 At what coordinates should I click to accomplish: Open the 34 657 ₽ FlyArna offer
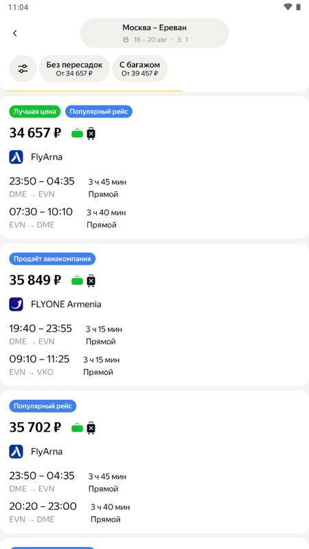tap(154, 167)
